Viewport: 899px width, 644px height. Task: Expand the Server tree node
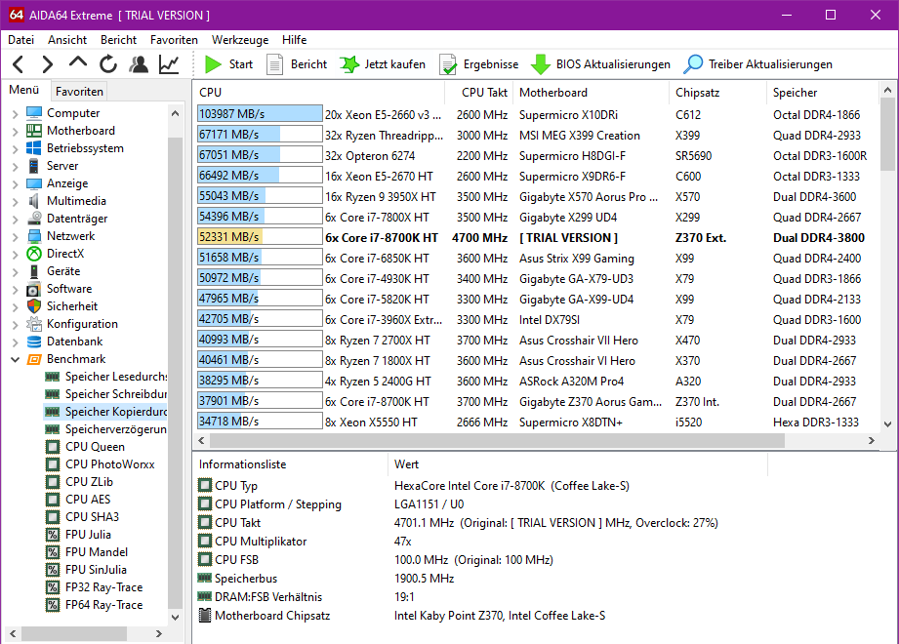[15, 166]
